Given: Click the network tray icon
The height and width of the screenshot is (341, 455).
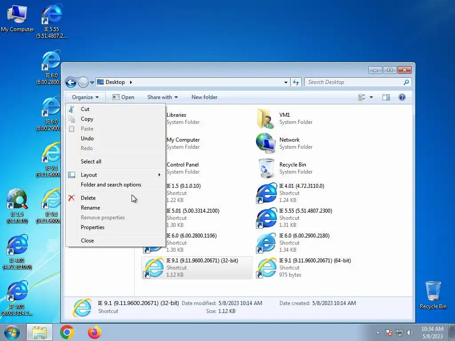Looking at the screenshot, I should click(399, 333).
